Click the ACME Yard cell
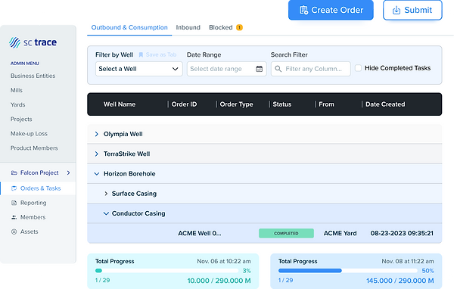This screenshot has width=454, height=289. [340, 234]
